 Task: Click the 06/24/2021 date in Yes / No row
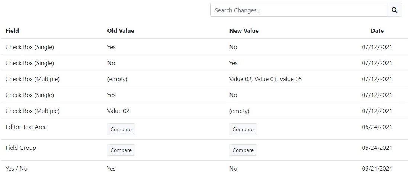[x=377, y=169]
